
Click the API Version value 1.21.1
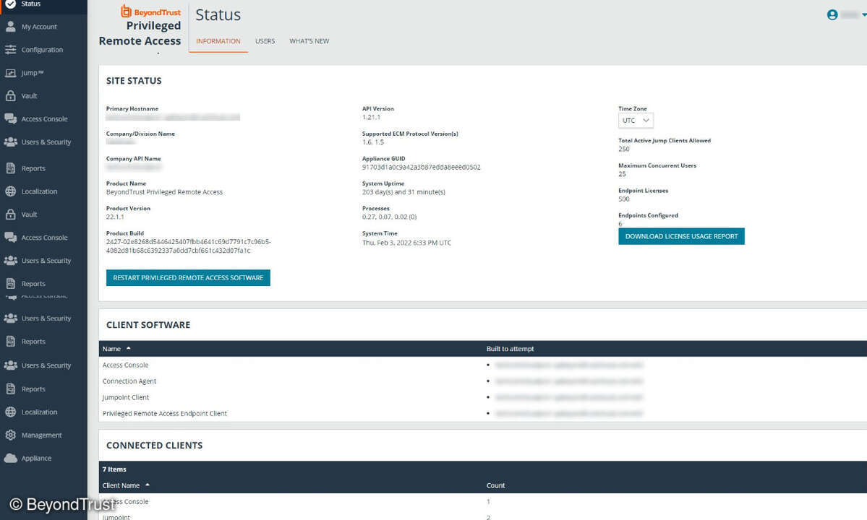[x=371, y=118]
